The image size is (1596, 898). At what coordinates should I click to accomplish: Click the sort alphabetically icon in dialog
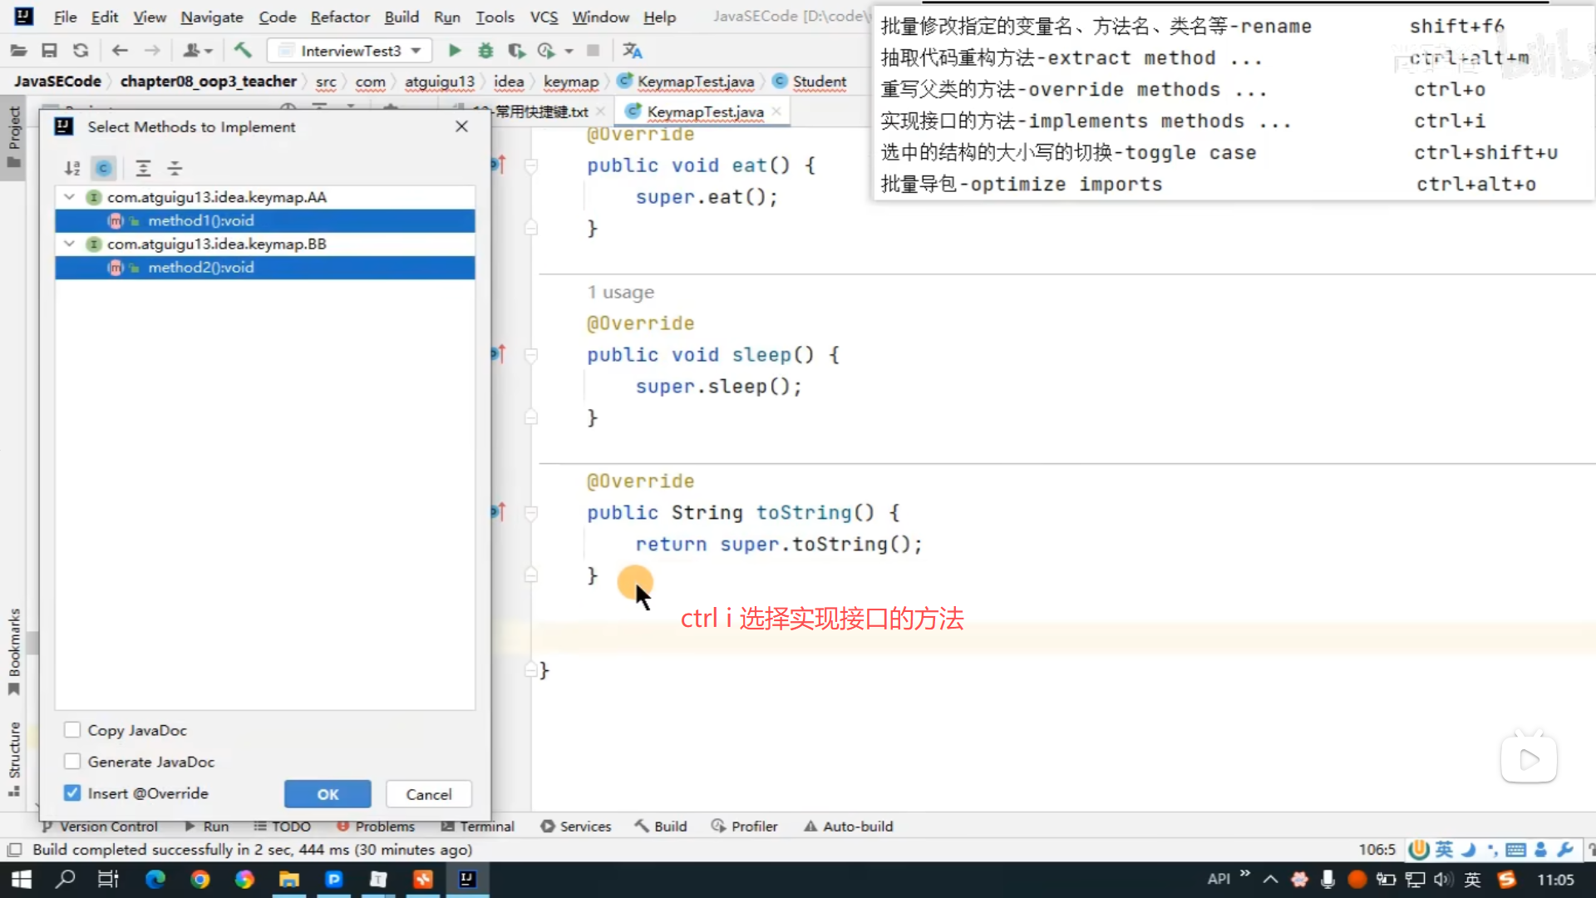click(x=72, y=169)
